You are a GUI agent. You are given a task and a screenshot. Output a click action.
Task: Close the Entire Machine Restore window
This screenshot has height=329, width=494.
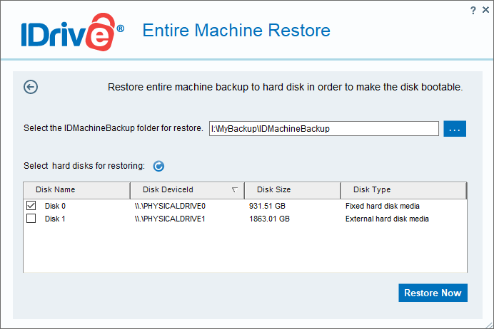click(485, 9)
